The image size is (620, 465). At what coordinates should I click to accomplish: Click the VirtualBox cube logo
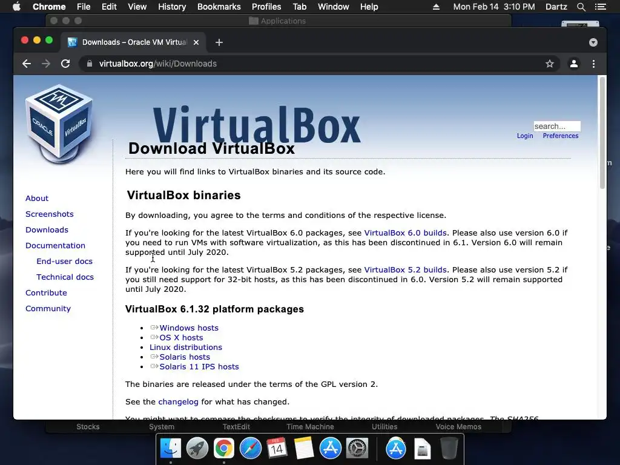pyautogui.click(x=59, y=124)
